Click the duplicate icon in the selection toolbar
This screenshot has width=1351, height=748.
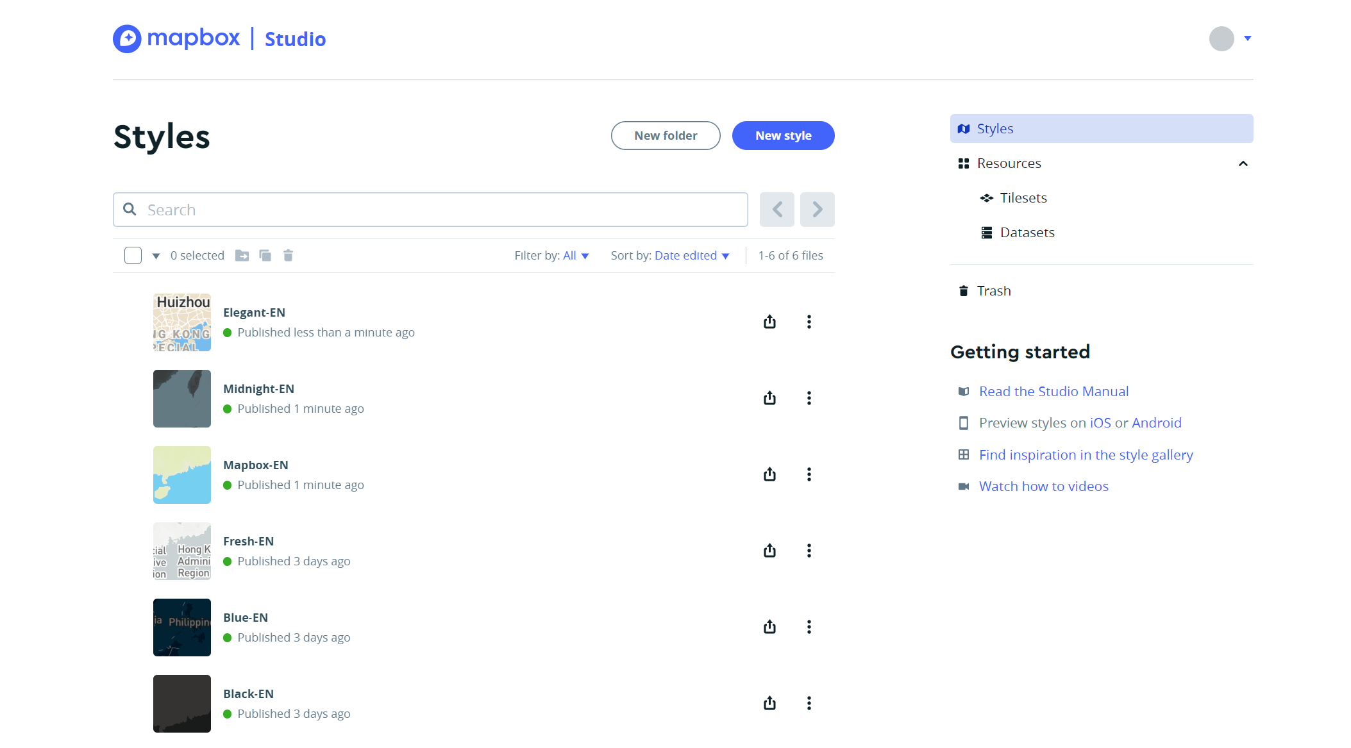[265, 255]
